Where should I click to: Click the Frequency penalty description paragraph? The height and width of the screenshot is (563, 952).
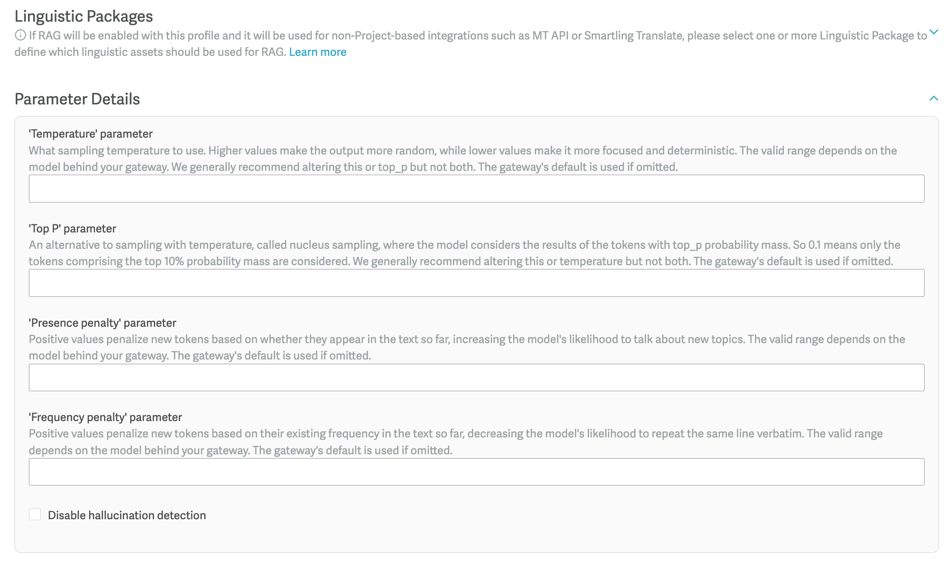(456, 442)
